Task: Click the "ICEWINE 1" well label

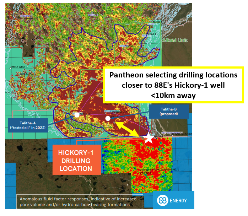Action: pos(146,170)
